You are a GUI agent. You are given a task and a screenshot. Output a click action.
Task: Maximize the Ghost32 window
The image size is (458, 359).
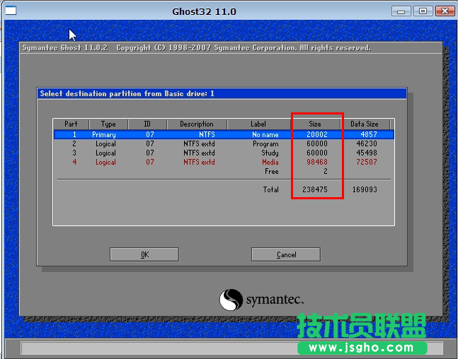coord(423,11)
